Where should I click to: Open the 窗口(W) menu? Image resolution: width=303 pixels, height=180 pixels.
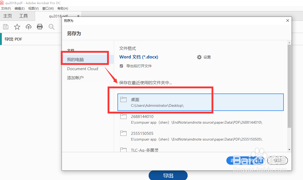(48, 9)
